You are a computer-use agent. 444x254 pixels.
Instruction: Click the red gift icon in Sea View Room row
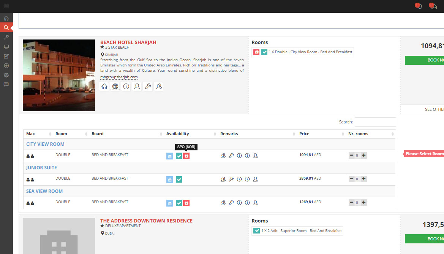pyautogui.click(x=186, y=203)
